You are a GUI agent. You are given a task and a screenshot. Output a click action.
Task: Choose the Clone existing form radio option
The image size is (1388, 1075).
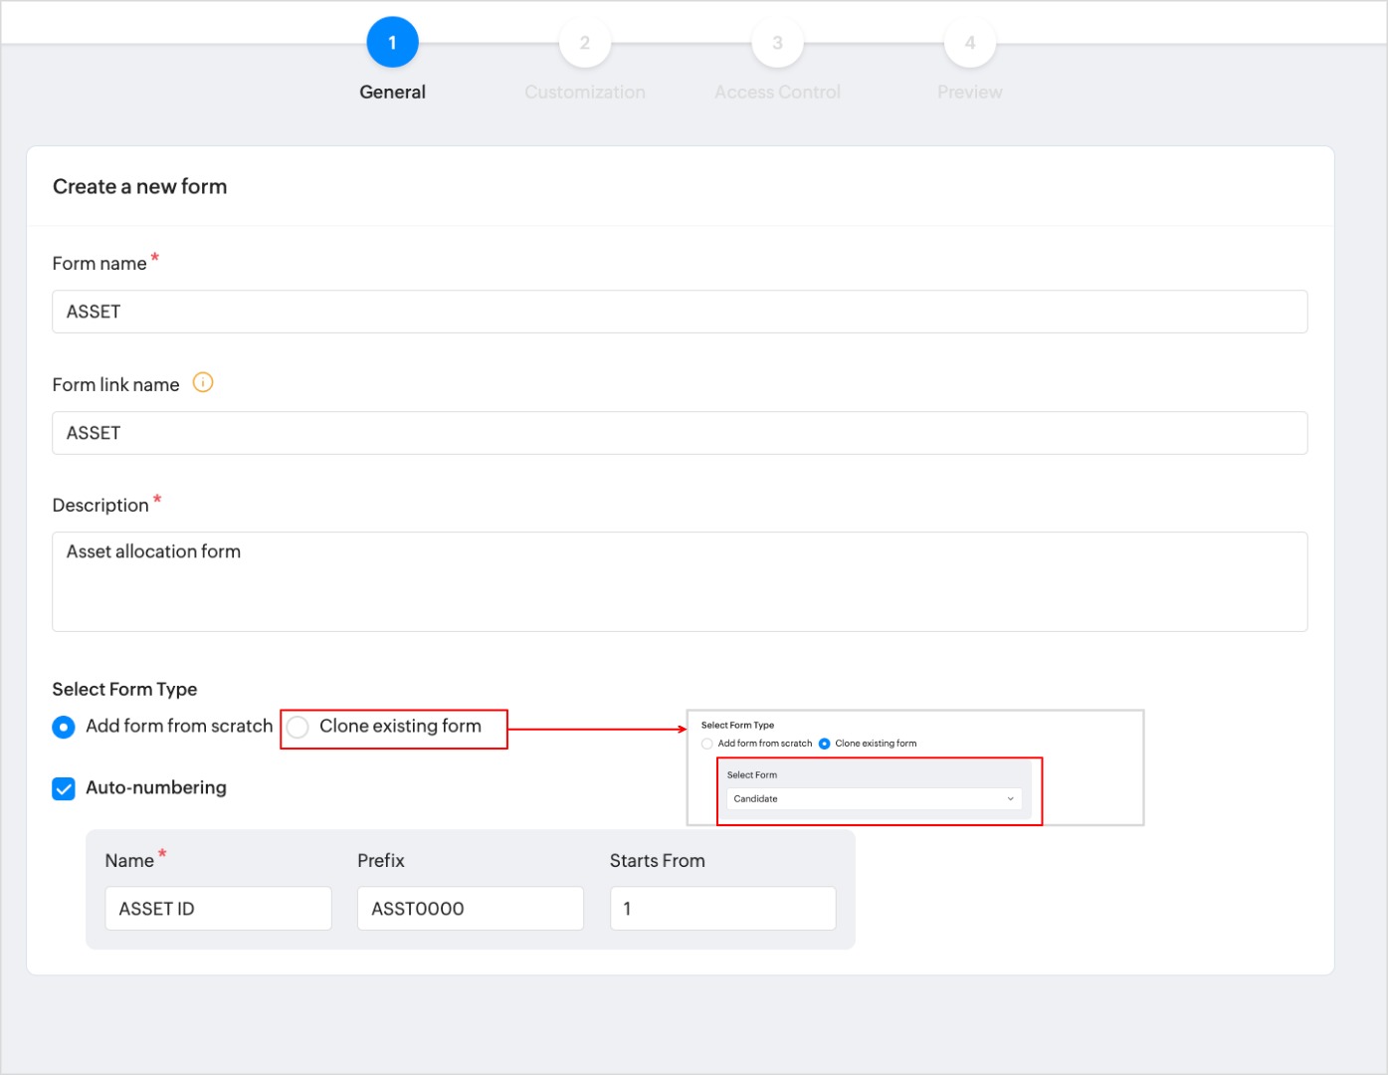[297, 728]
